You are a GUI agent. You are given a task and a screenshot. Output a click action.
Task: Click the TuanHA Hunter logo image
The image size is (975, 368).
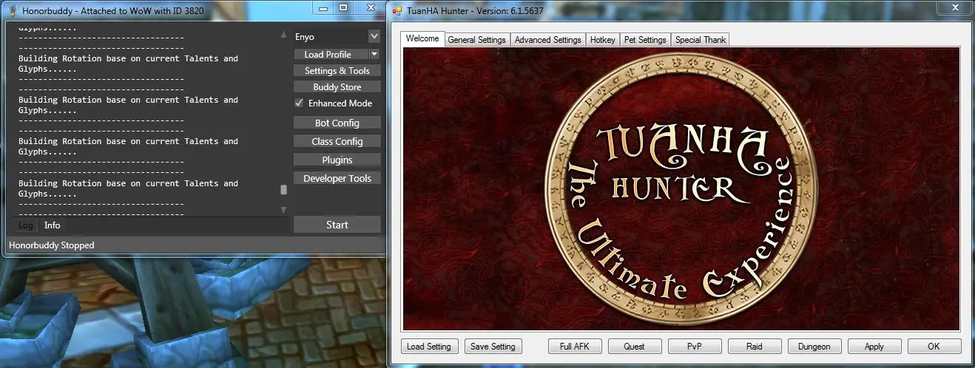coord(681,188)
